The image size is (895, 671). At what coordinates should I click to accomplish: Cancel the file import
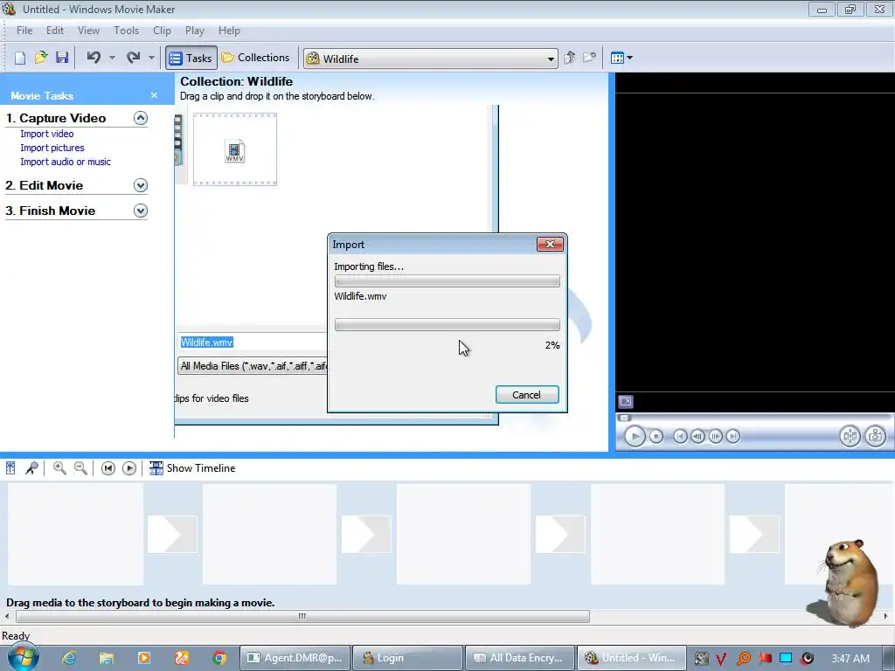(x=527, y=395)
